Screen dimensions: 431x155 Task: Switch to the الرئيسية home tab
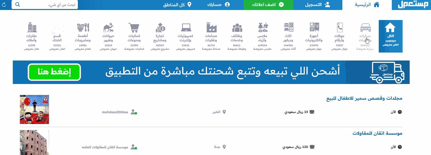[367, 5]
